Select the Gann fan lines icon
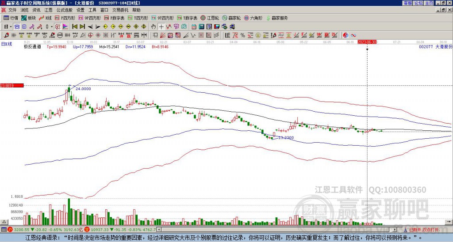This screenshot has width=453, height=242. click(163, 35)
